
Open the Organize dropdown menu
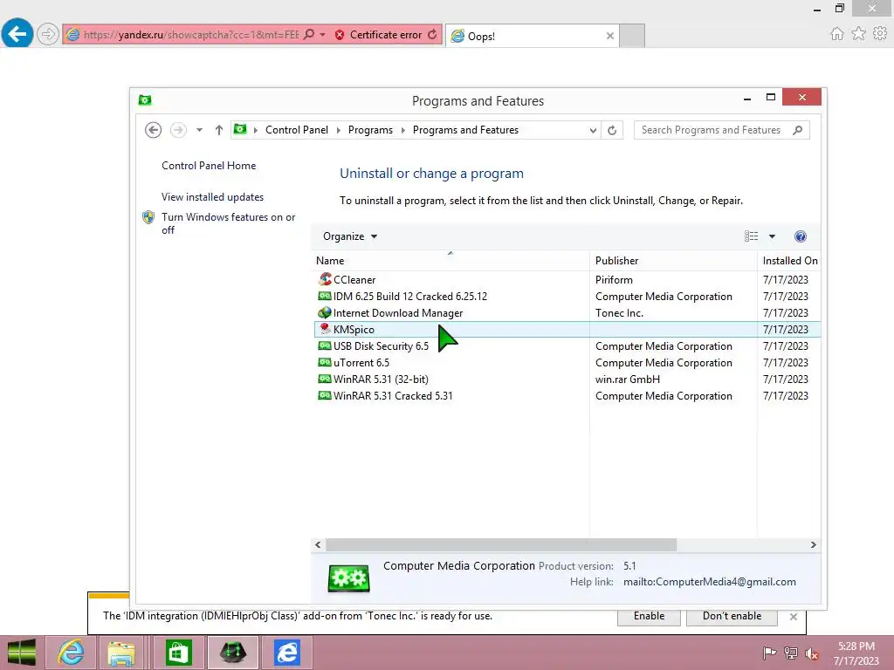[x=349, y=236]
